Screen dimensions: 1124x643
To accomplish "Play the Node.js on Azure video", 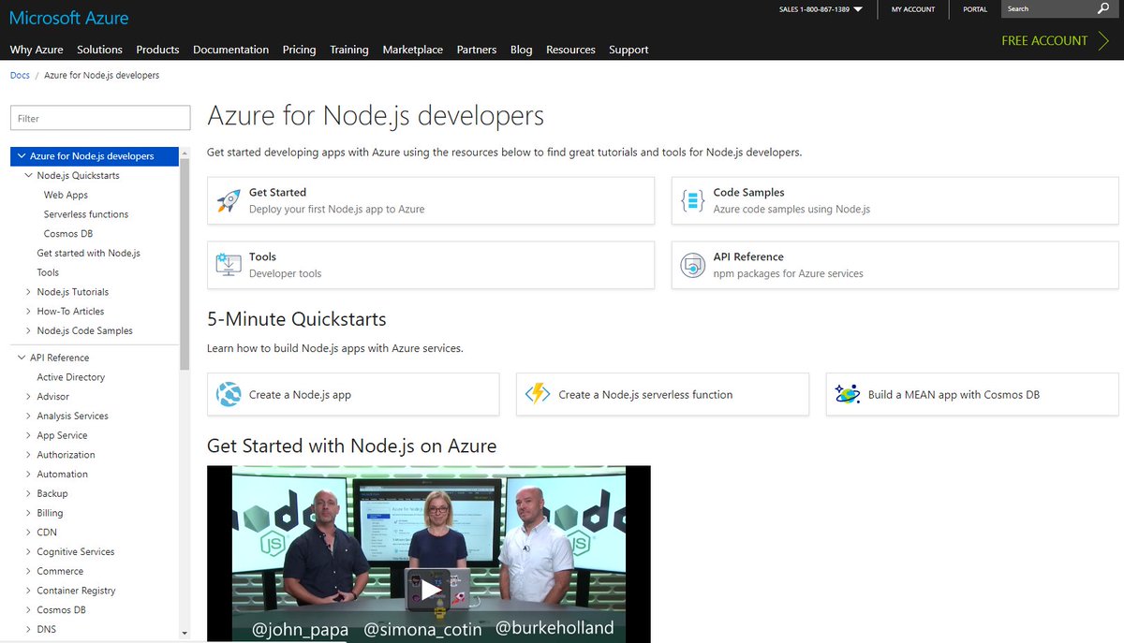I will [429, 589].
